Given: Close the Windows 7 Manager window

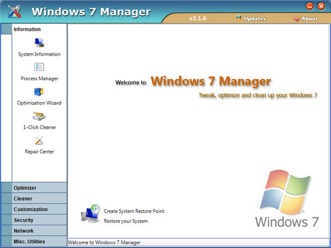Looking at the screenshot, I should click(x=322, y=6).
